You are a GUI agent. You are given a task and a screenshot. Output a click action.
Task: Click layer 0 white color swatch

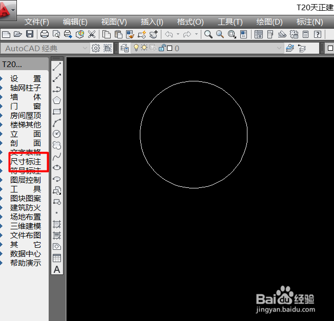[x=170, y=48]
